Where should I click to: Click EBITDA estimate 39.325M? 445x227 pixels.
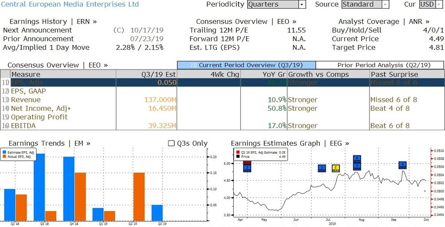[x=162, y=126]
